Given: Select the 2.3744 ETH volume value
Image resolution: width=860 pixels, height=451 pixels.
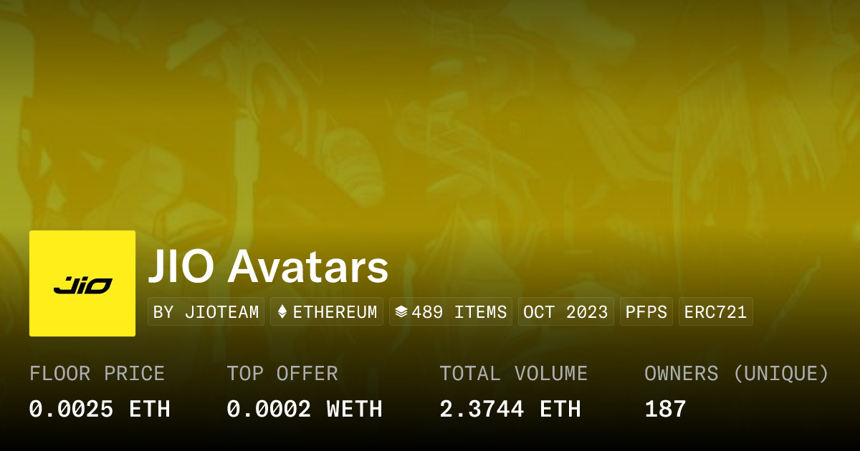Looking at the screenshot, I should [x=510, y=409].
